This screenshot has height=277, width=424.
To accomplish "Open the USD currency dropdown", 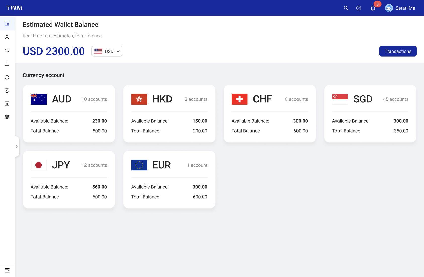I will click(x=107, y=51).
